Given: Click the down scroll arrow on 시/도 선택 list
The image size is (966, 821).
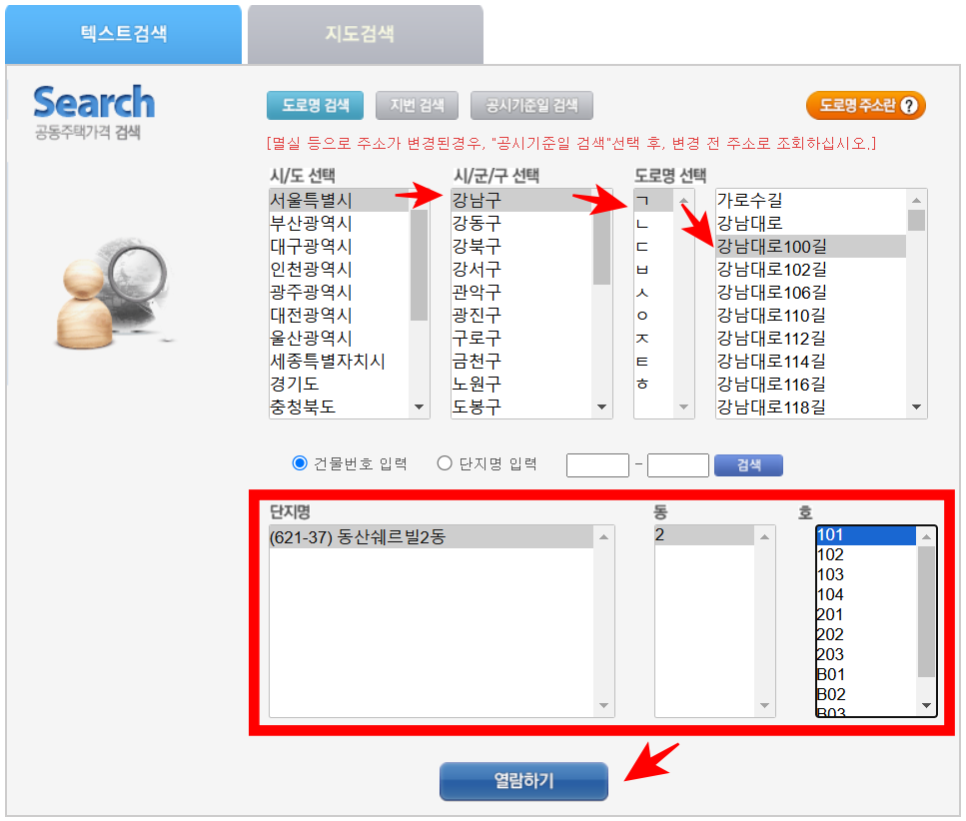Looking at the screenshot, I should click(420, 408).
